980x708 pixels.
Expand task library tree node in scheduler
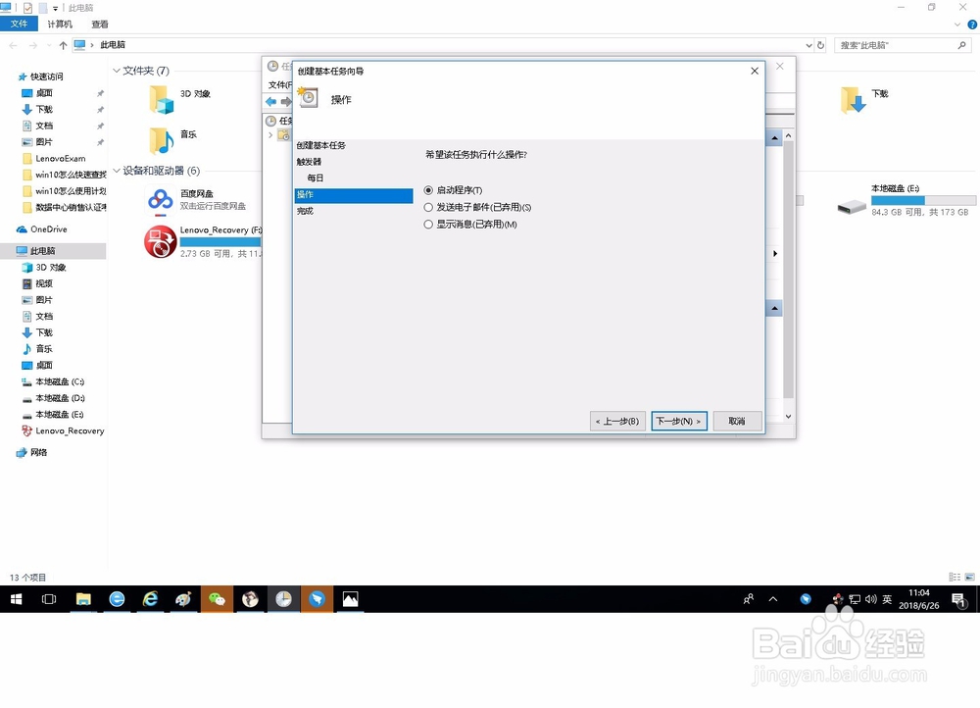point(270,134)
